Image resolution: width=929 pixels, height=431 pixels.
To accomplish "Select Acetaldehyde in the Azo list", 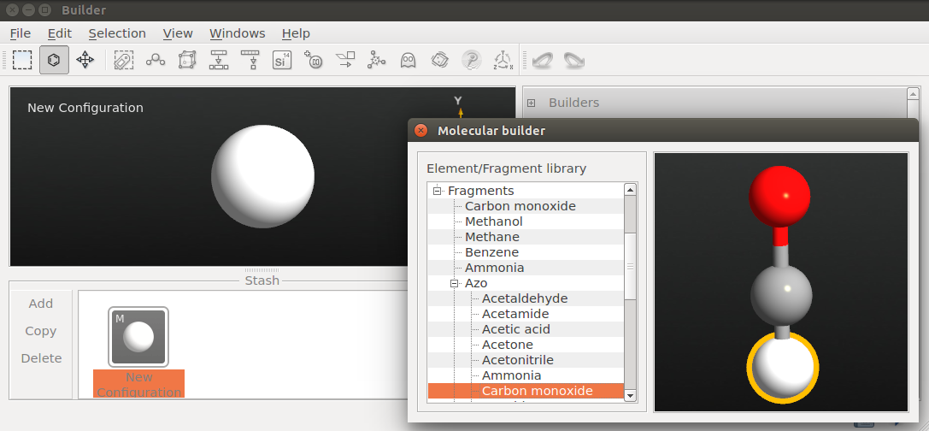I will coord(525,298).
